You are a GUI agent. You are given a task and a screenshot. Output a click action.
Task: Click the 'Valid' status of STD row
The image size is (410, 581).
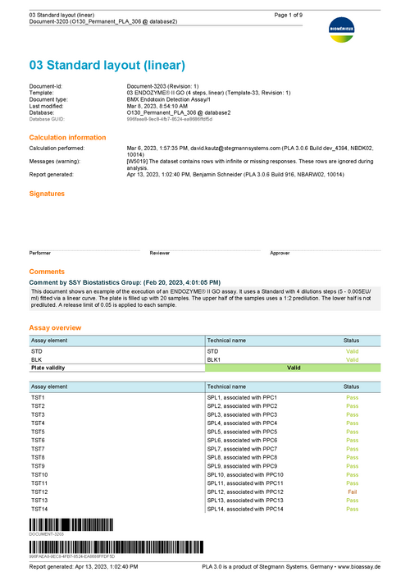coord(353,351)
